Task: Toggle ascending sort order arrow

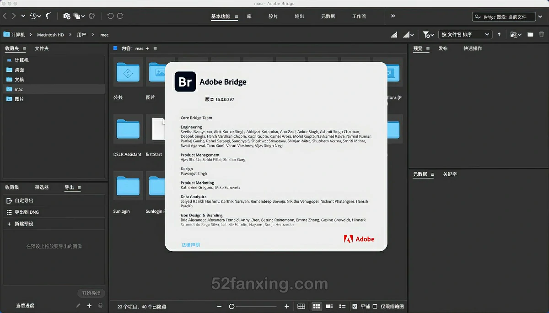Action: [499, 35]
